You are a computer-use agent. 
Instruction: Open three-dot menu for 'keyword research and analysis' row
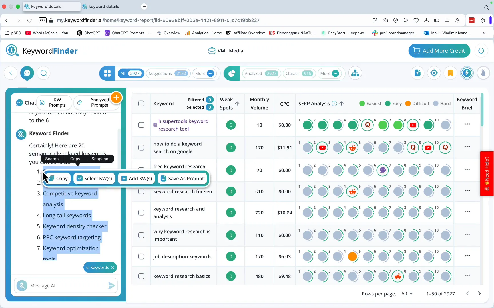point(467,212)
